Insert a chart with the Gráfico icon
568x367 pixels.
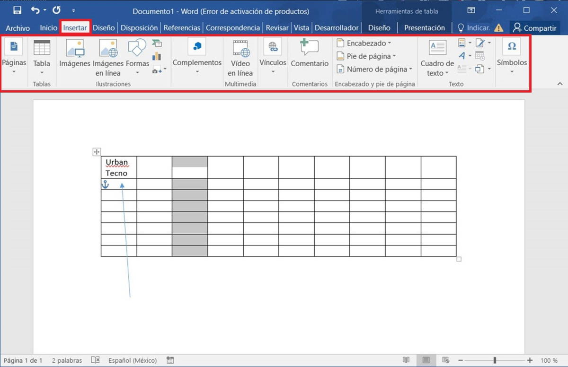[157, 56]
